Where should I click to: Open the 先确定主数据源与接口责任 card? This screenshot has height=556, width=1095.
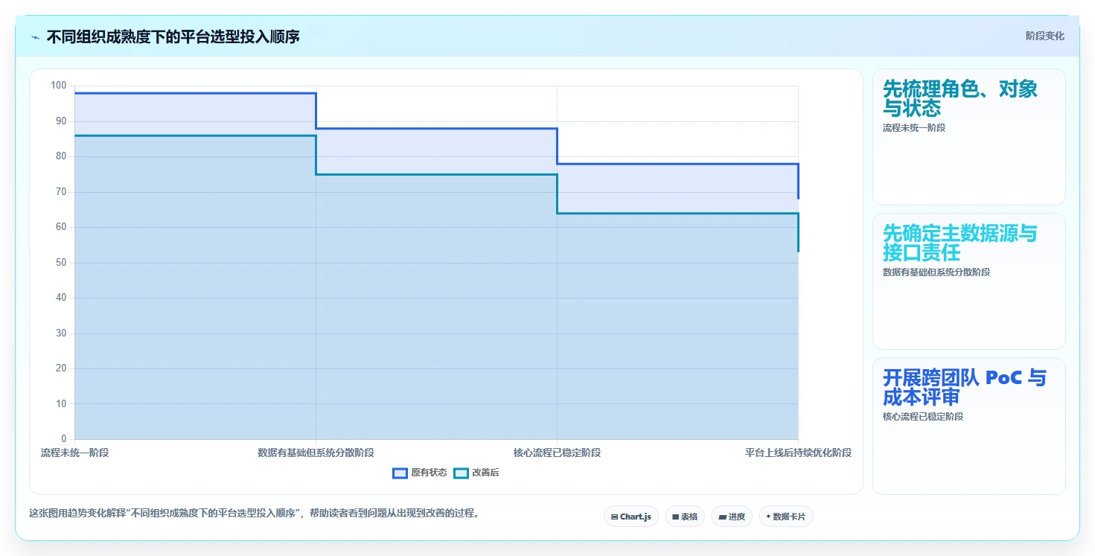pyautogui.click(x=969, y=281)
